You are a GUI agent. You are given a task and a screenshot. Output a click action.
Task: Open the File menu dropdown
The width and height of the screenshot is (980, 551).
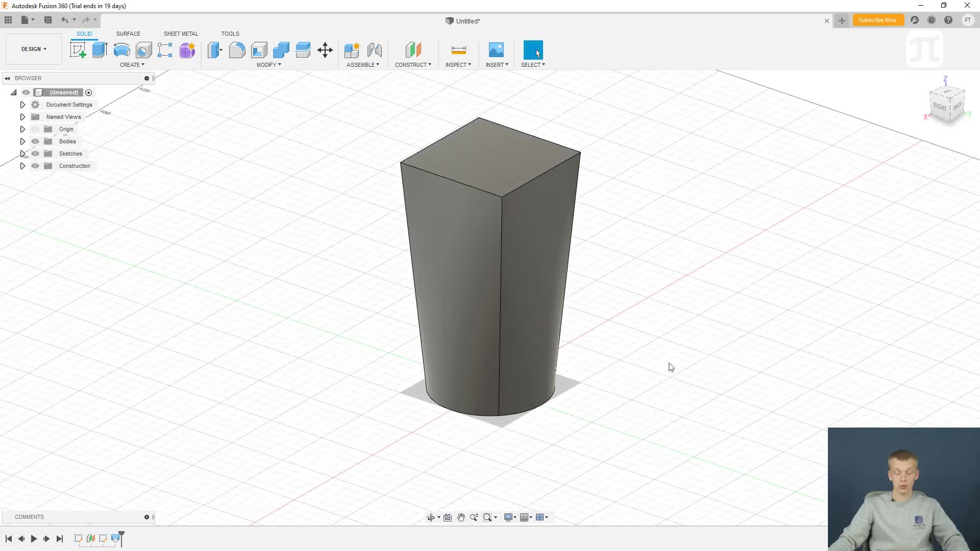(28, 20)
